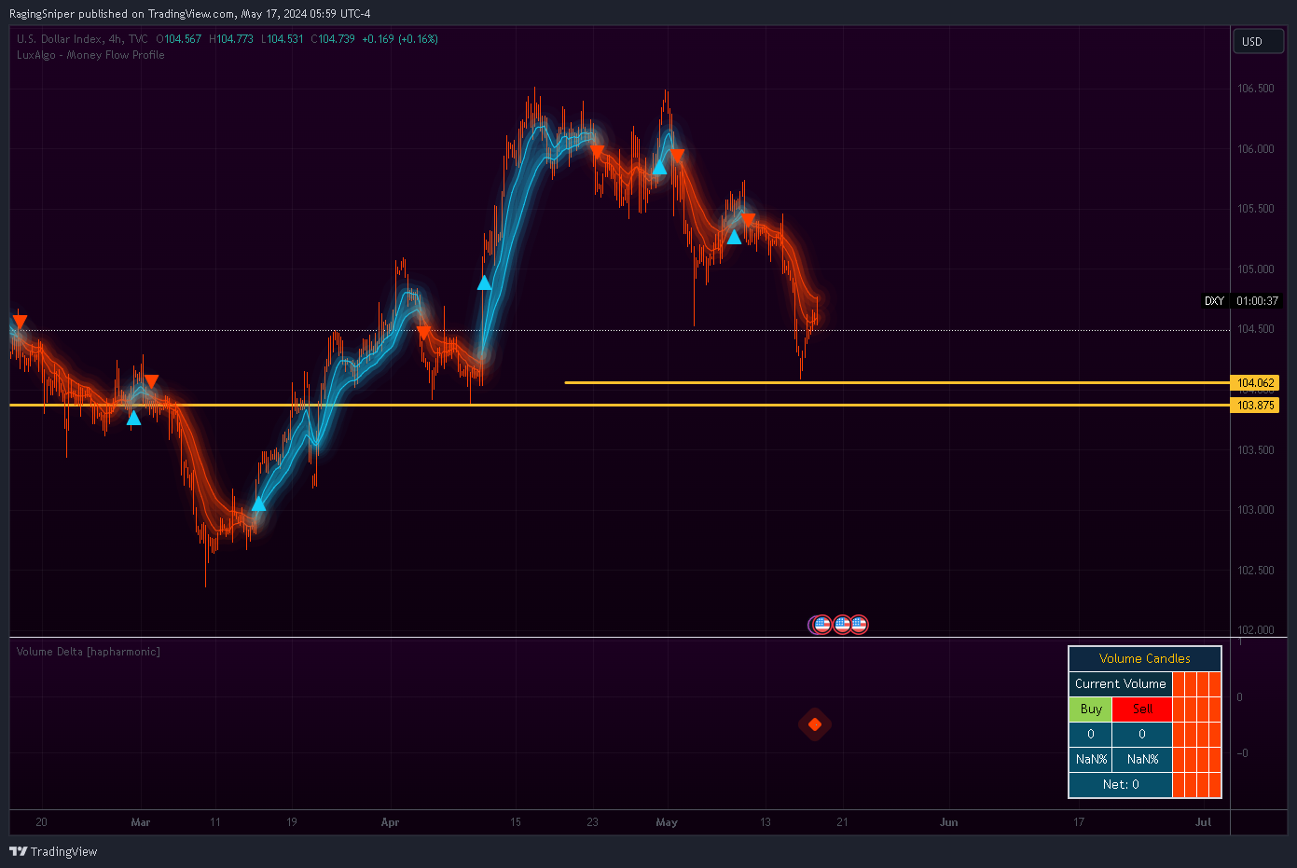Click the Jul date label on time axis
The height and width of the screenshot is (868, 1297).
(x=1204, y=822)
